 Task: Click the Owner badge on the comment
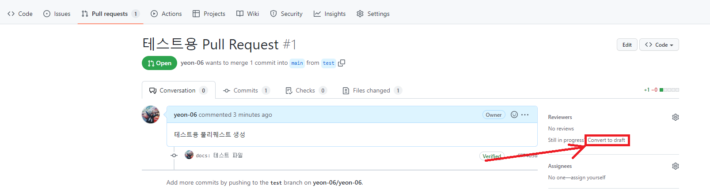[494, 115]
